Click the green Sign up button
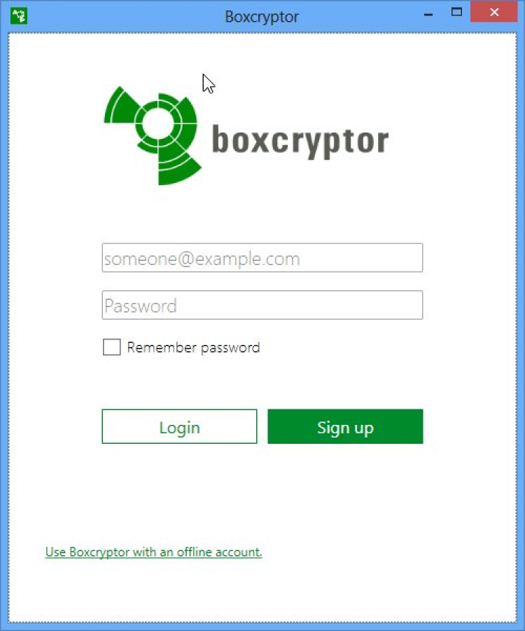The image size is (525, 631). (345, 426)
